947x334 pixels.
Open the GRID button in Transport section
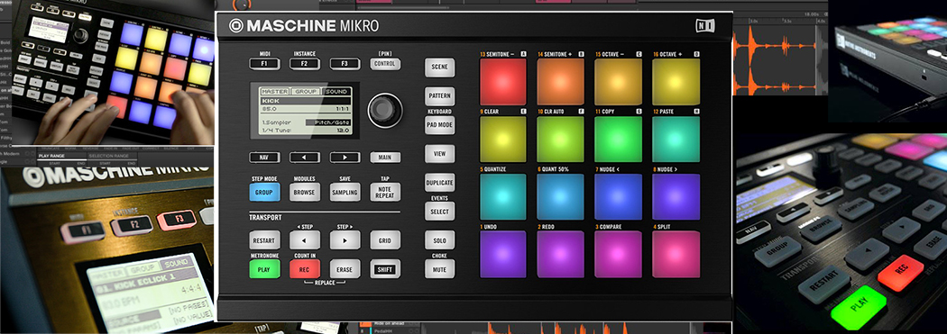point(385,240)
